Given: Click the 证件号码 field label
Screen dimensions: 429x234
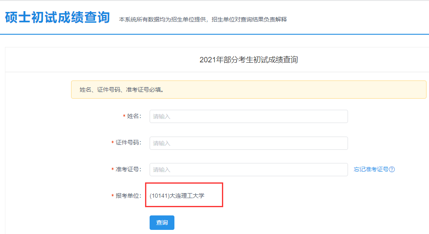Looking at the screenshot, I should click(128, 143).
